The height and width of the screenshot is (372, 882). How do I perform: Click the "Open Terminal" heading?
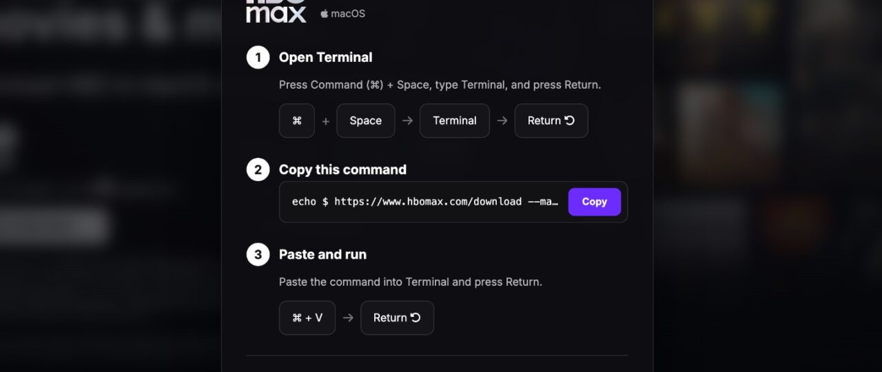[x=325, y=57]
